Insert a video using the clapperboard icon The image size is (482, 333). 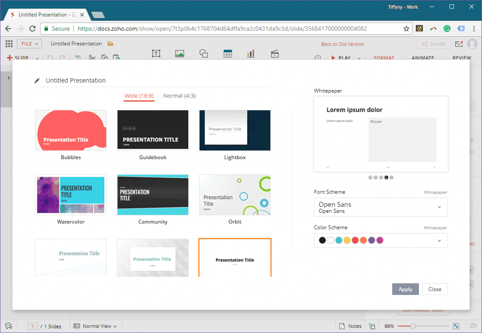coord(274,54)
